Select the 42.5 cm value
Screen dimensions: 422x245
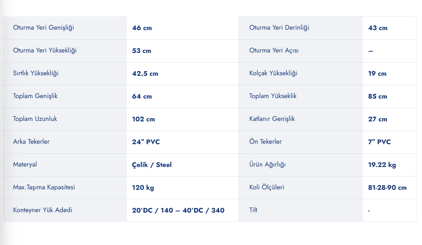145,74
